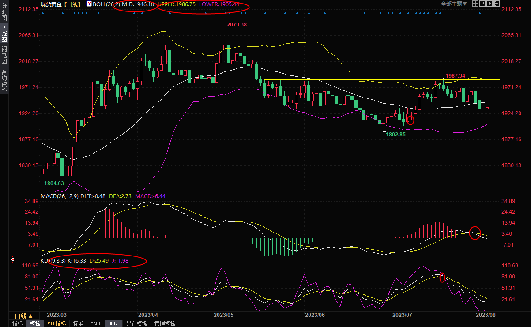Click the 1987.34 high price label
Viewport: 531px width, 327px height.
tap(455, 76)
